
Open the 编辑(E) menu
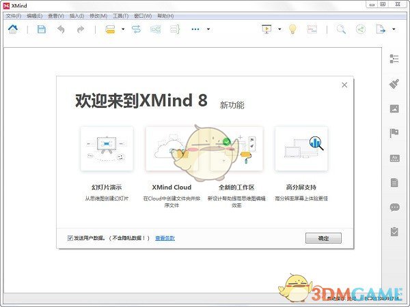coord(34,16)
